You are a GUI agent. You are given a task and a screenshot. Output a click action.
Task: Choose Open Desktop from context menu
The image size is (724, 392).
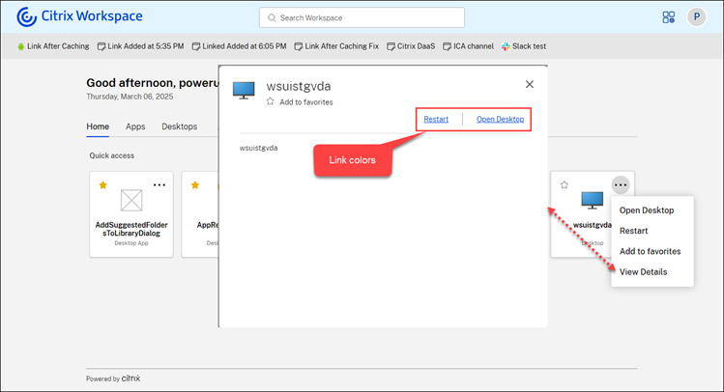(647, 210)
